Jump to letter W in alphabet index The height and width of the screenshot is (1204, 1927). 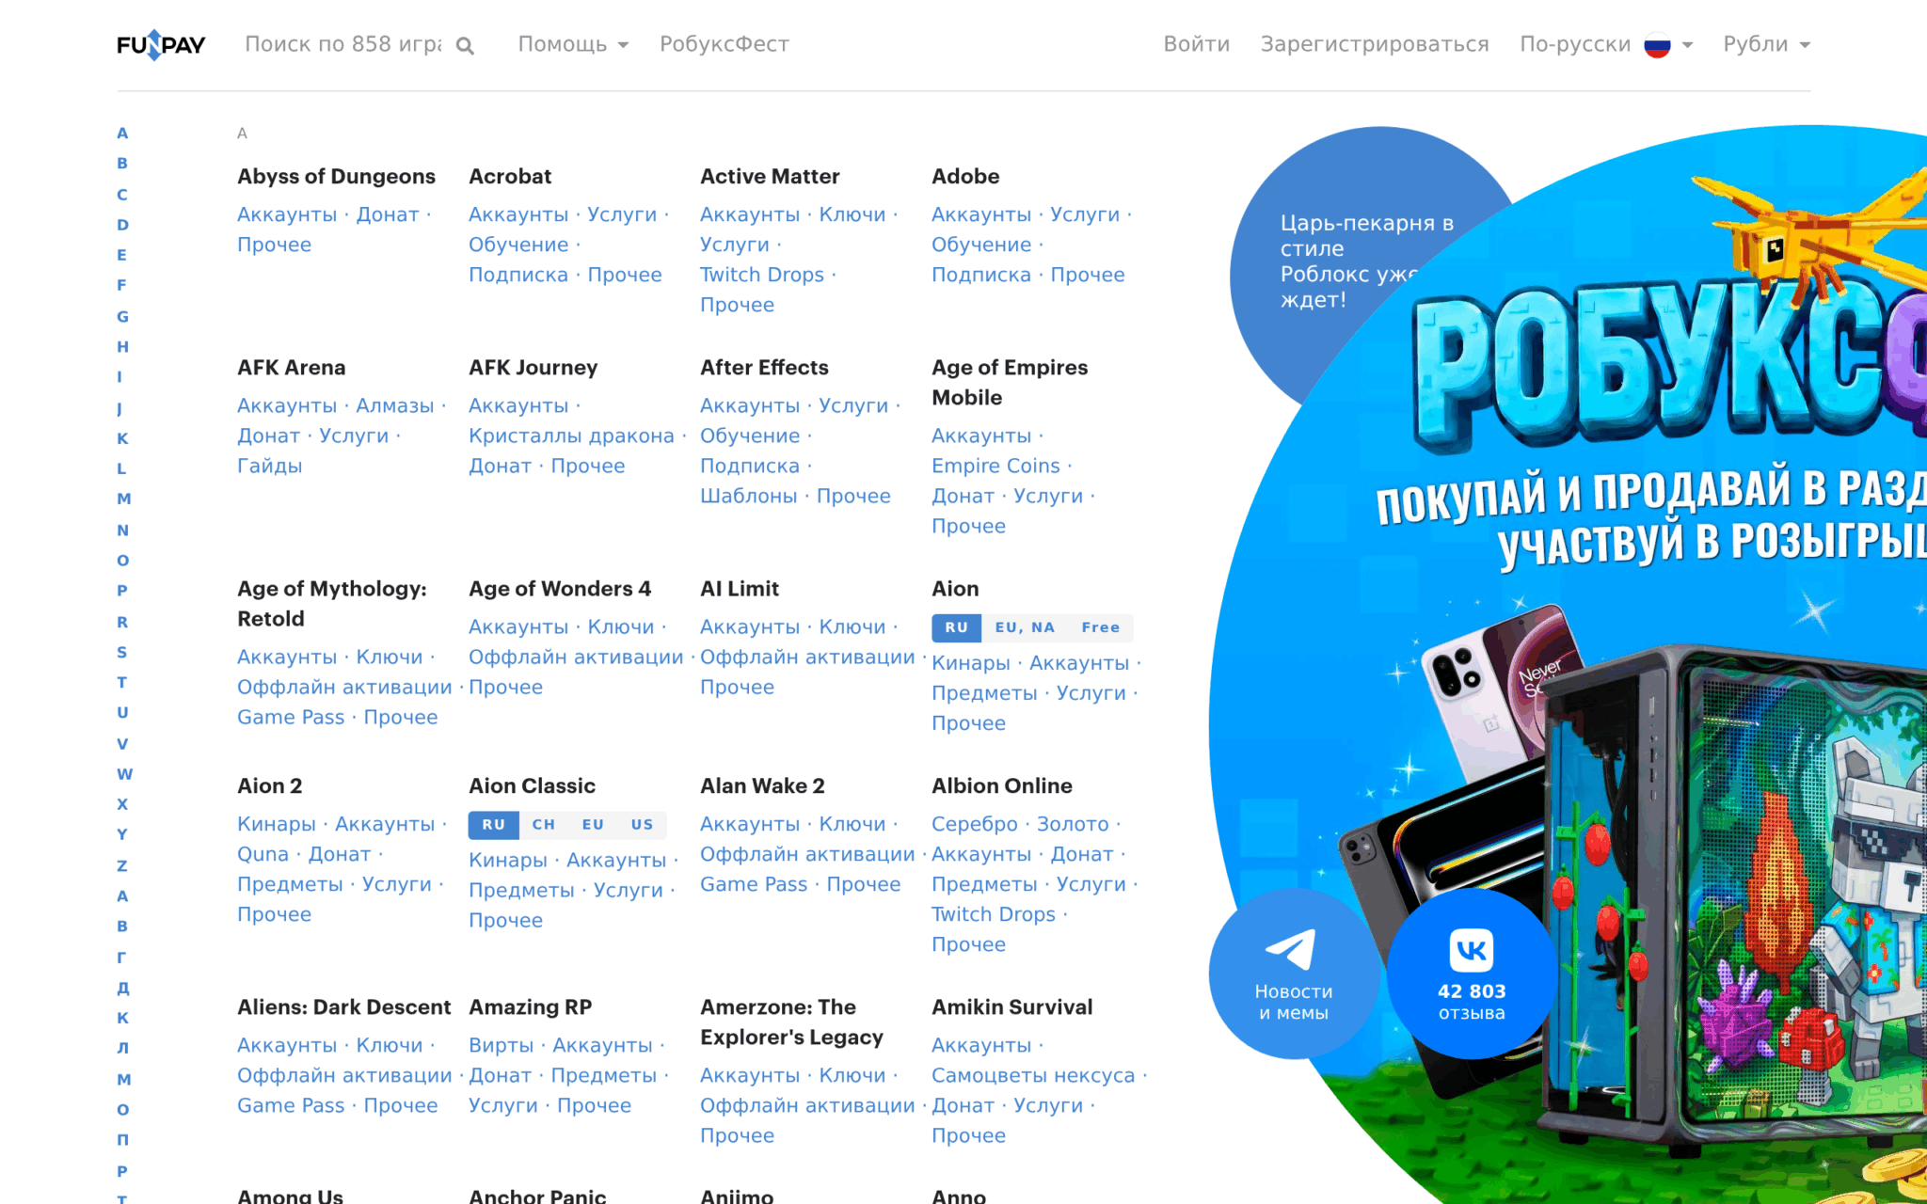[124, 773]
